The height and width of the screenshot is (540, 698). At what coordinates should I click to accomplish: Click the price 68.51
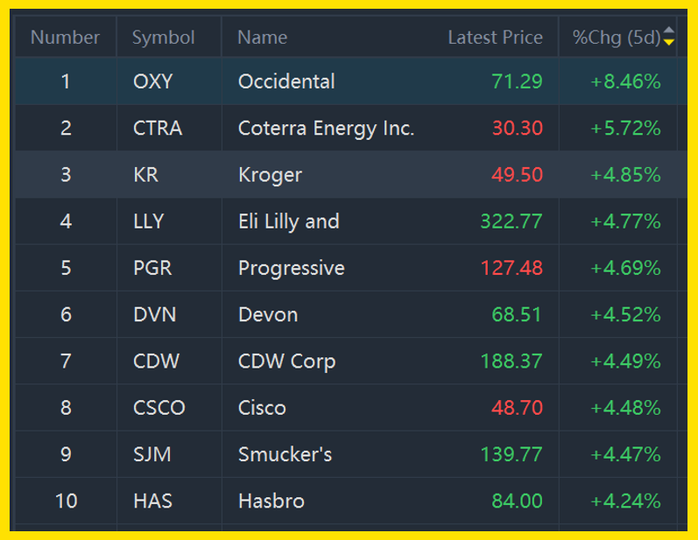click(x=517, y=314)
